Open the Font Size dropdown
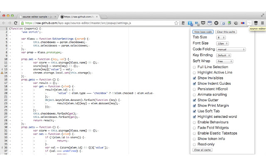Viewport: 266px width, 166px height. (222, 44)
